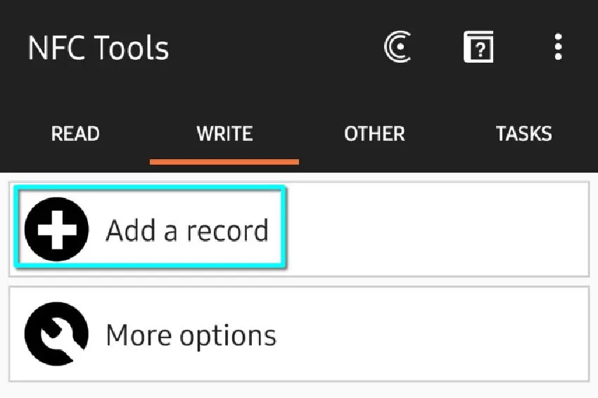Tap the C-shaped NFC scan icon
Screen dimensions: 598x398
[x=397, y=48]
